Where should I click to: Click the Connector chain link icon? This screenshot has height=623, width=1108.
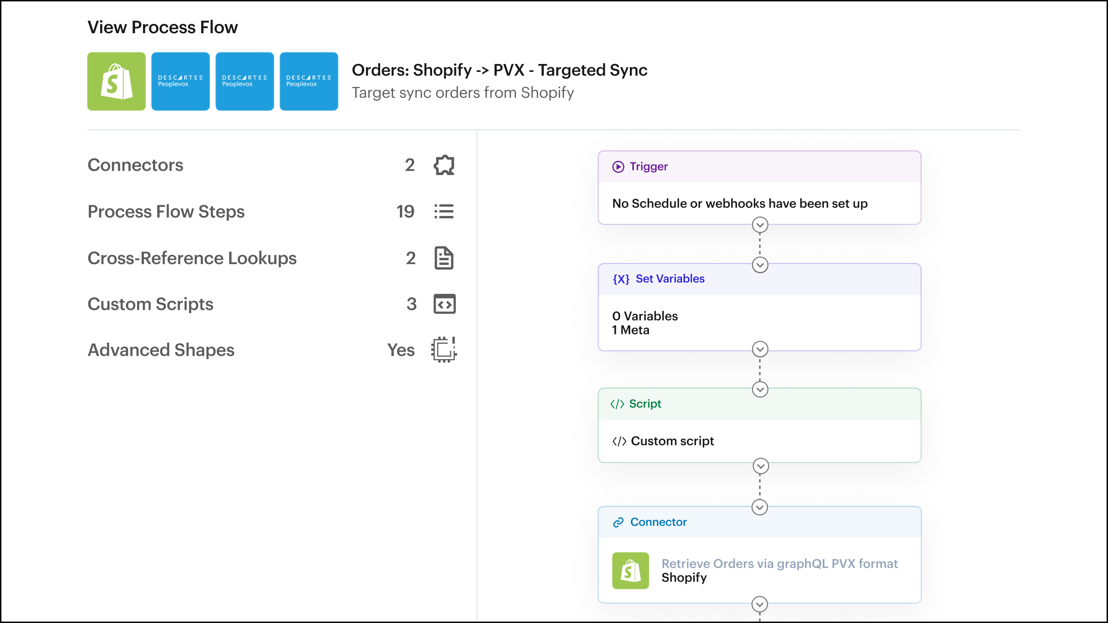click(x=618, y=522)
